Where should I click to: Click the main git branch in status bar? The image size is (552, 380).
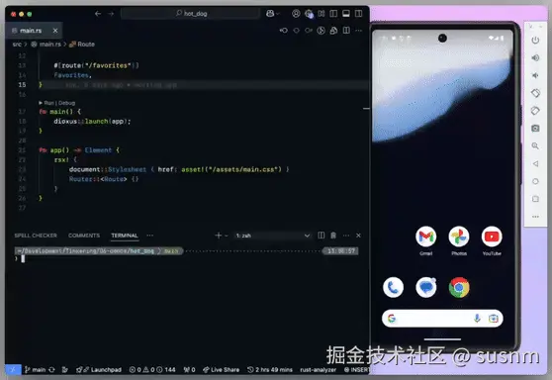coord(36,370)
